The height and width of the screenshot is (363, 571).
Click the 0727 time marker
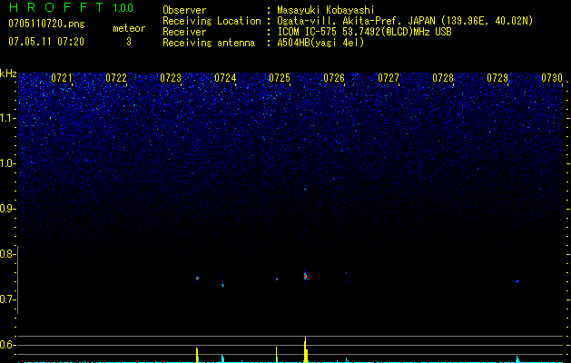coord(389,78)
